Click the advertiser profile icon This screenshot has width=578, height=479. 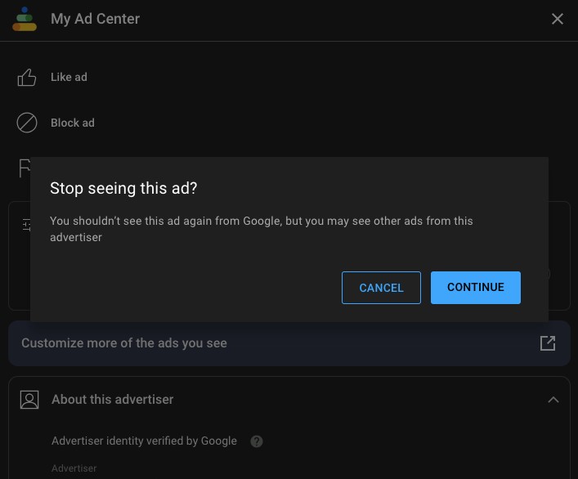point(29,400)
